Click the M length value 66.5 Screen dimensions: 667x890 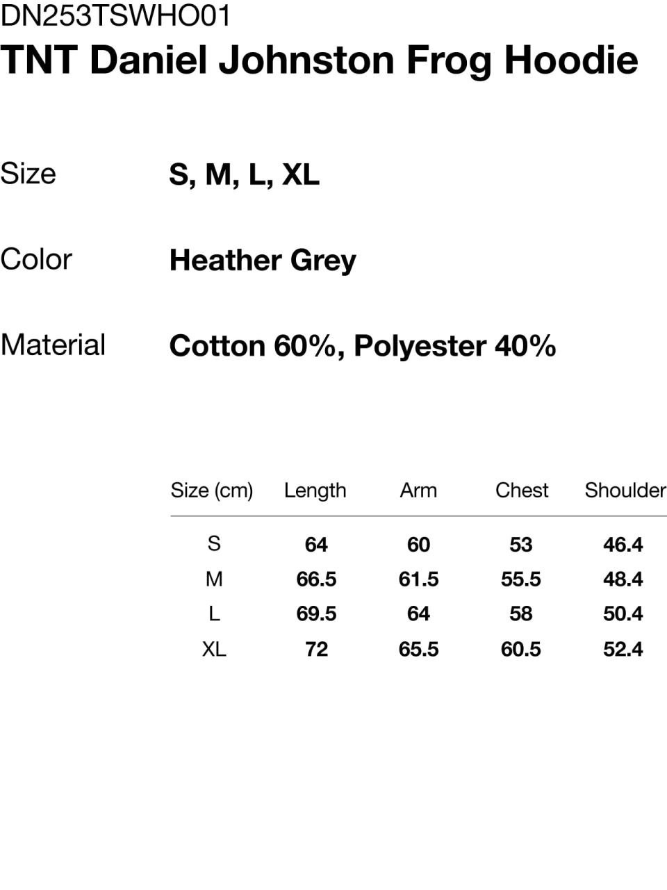click(316, 579)
